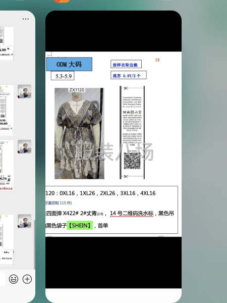Select the red page number 13
This screenshot has height=303, width=227.
pyautogui.click(x=157, y=60)
